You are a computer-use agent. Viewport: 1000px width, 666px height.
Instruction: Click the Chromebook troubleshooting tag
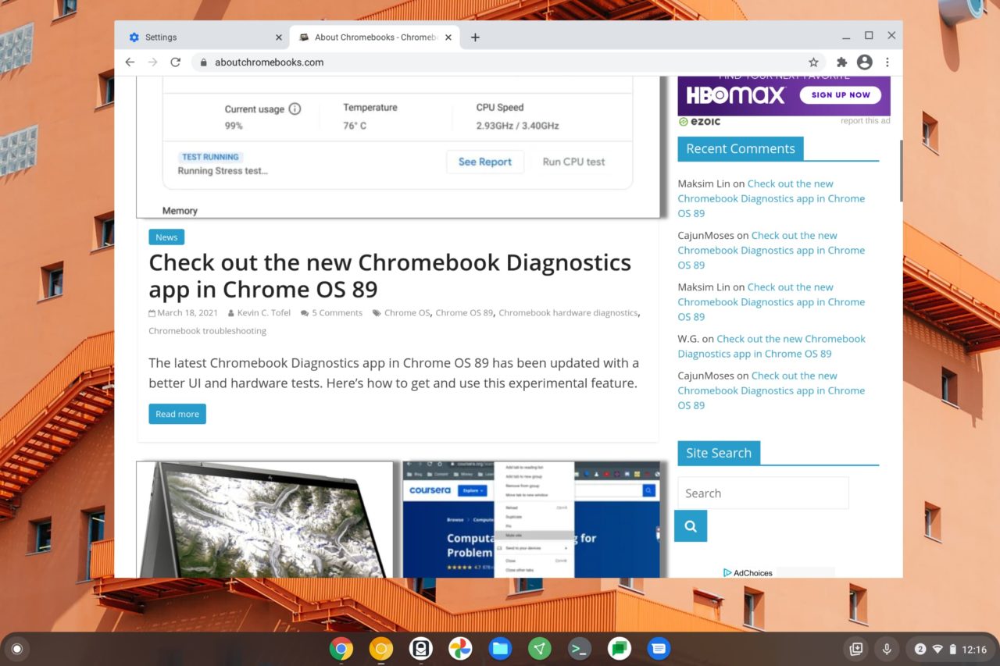pos(207,331)
